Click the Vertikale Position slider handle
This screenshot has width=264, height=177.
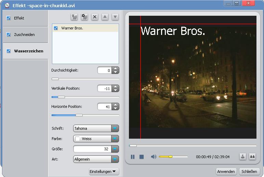[x=61, y=97]
